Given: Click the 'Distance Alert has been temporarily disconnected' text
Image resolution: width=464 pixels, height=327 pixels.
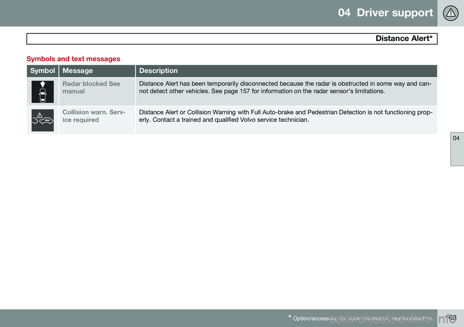Looking at the screenshot, I should (217, 84).
